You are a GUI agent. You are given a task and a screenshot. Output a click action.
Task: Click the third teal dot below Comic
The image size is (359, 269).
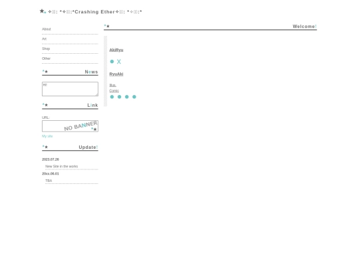point(127,97)
